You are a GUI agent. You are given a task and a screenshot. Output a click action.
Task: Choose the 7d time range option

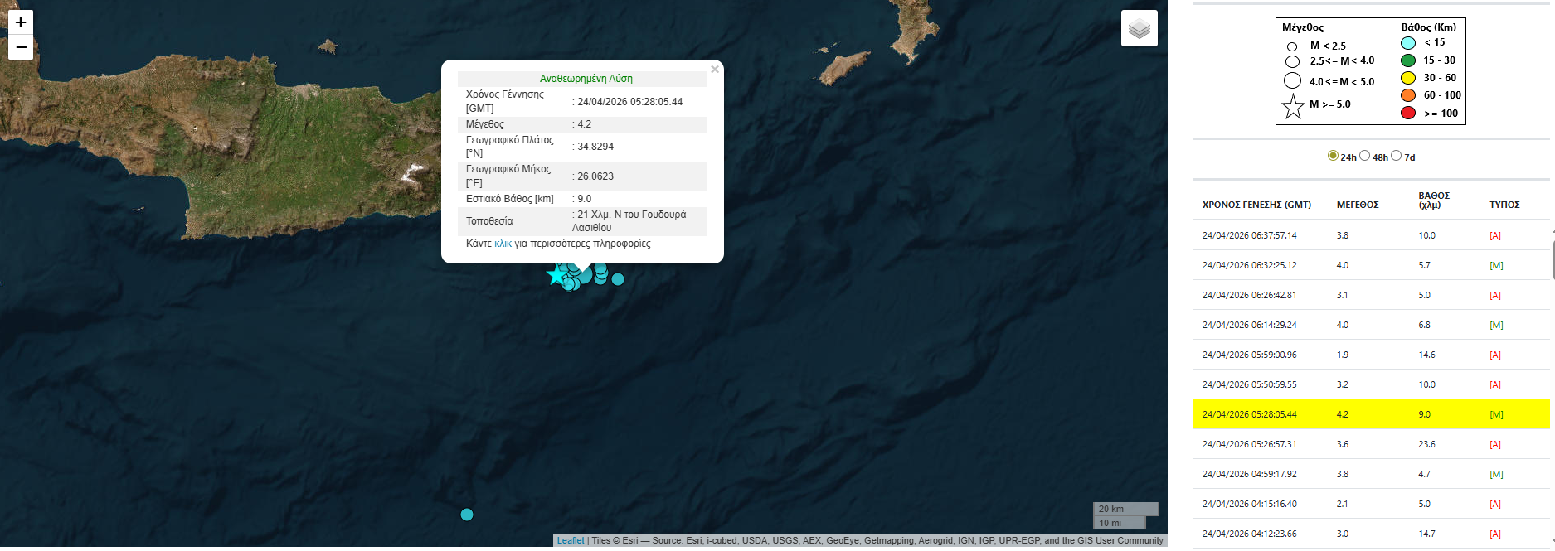click(x=1396, y=156)
